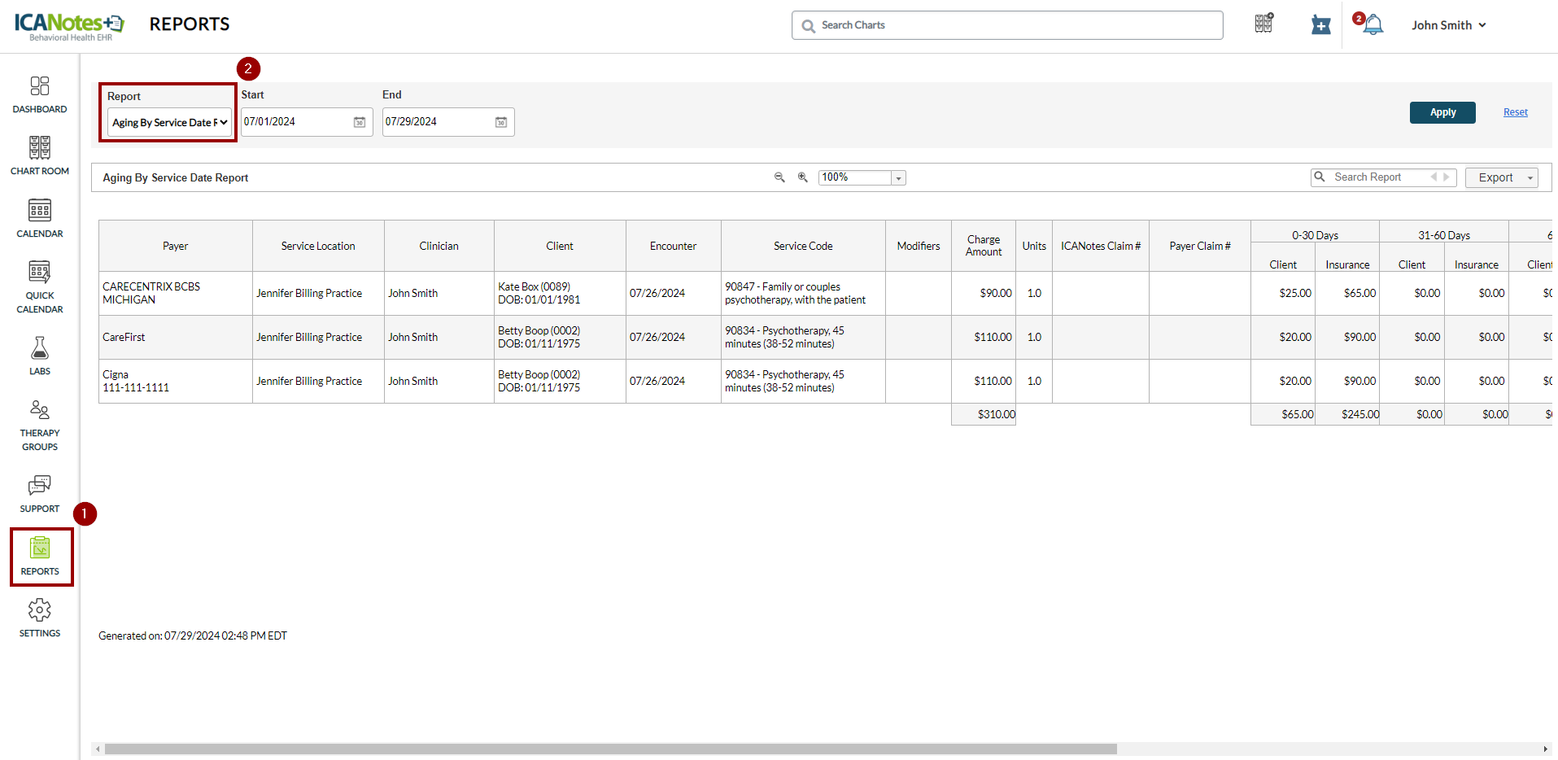Focus the Search Charts field
The image size is (1558, 760).
tap(1007, 25)
